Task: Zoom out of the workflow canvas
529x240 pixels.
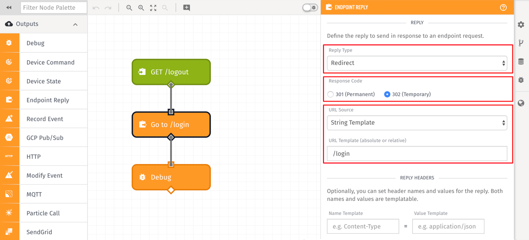Action: (129, 8)
